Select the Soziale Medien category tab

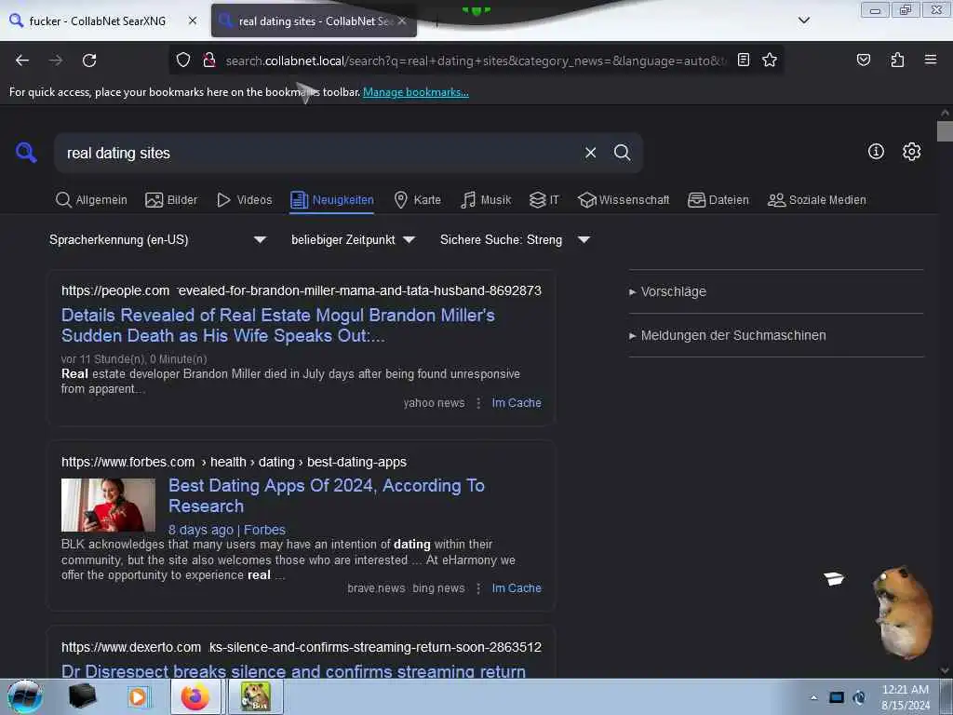click(817, 200)
